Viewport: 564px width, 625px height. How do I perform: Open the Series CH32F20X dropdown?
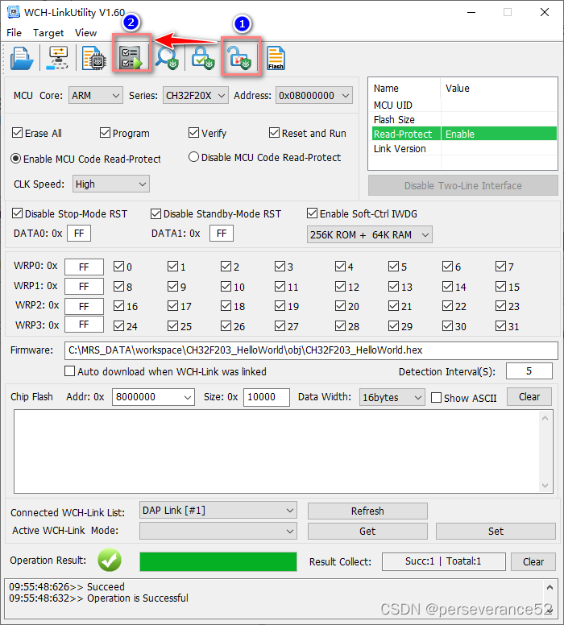click(196, 96)
